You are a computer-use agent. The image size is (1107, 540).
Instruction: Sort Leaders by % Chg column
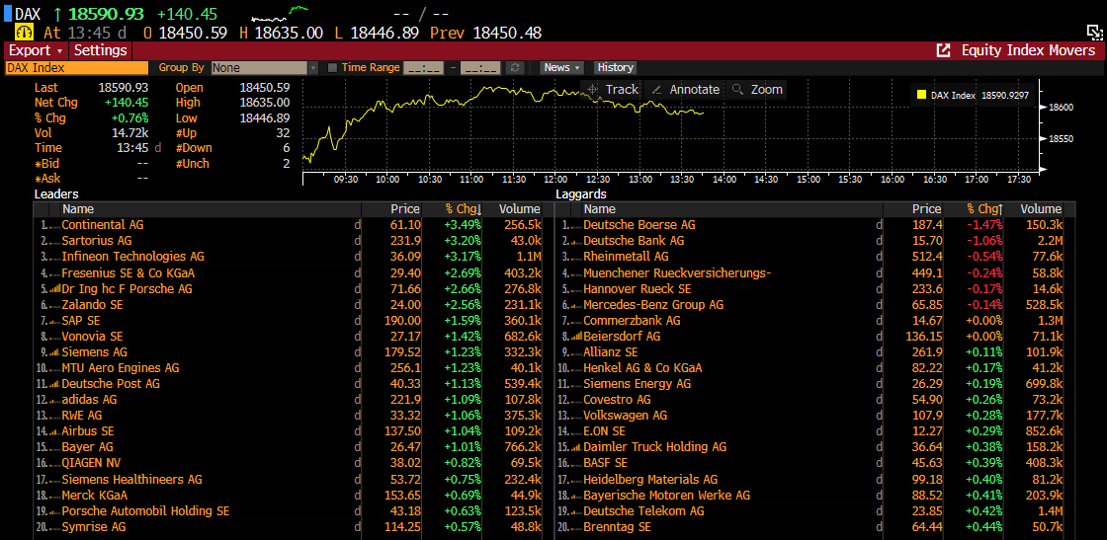coord(462,209)
